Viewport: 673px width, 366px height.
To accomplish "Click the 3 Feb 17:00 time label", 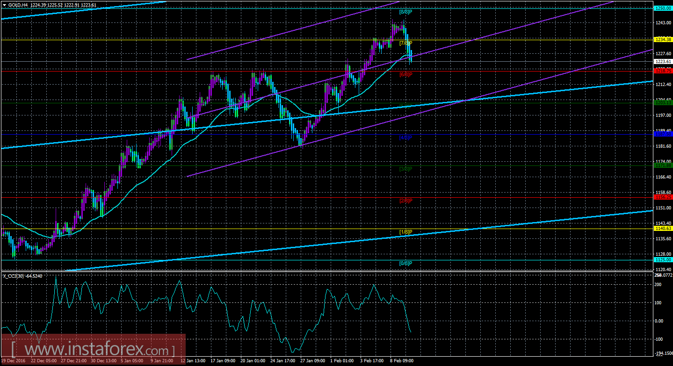I will click(371, 361).
